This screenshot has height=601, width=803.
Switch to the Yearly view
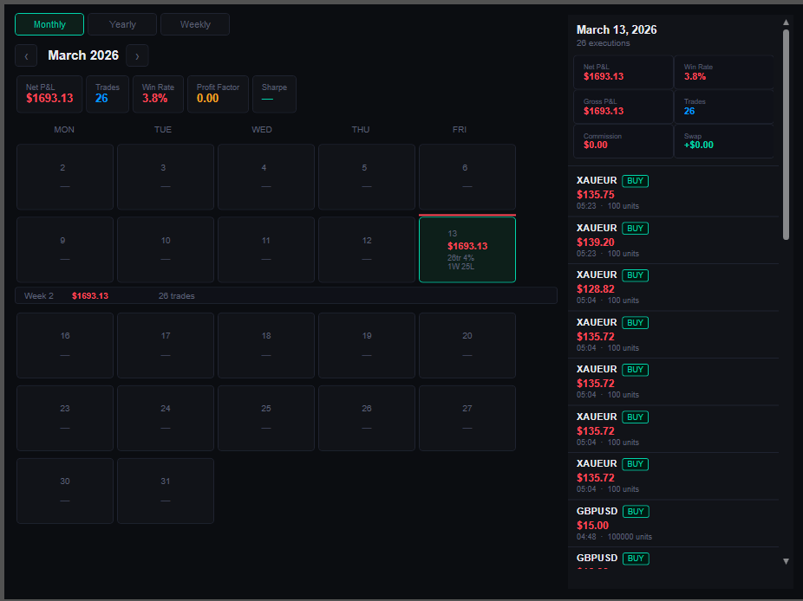[121, 24]
